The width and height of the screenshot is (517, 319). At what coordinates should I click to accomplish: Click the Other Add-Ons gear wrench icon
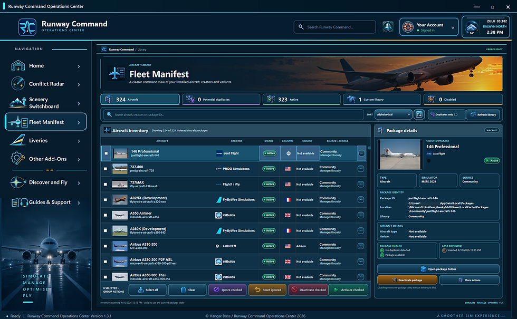pos(18,159)
